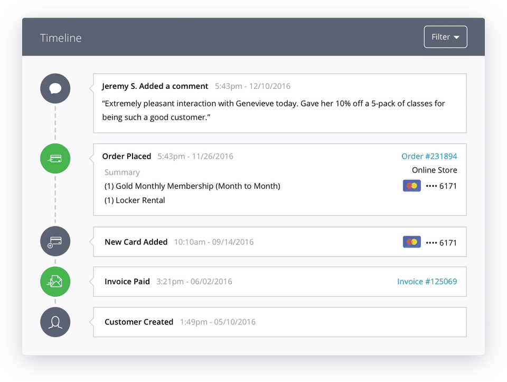Click the New Card Added timeline icon
Image resolution: width=507 pixels, height=382 pixels.
coord(55,241)
